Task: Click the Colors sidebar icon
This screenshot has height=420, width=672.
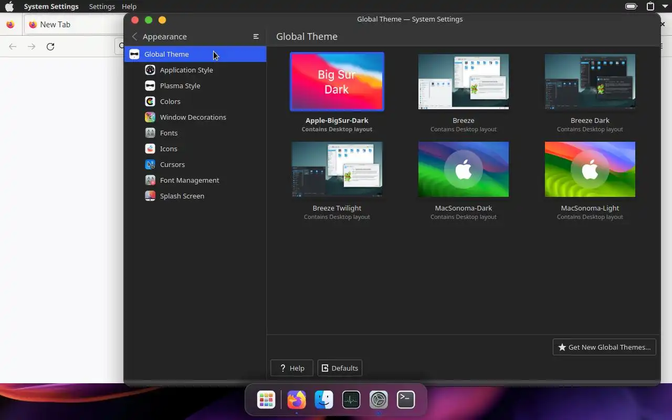Action: pos(150,101)
